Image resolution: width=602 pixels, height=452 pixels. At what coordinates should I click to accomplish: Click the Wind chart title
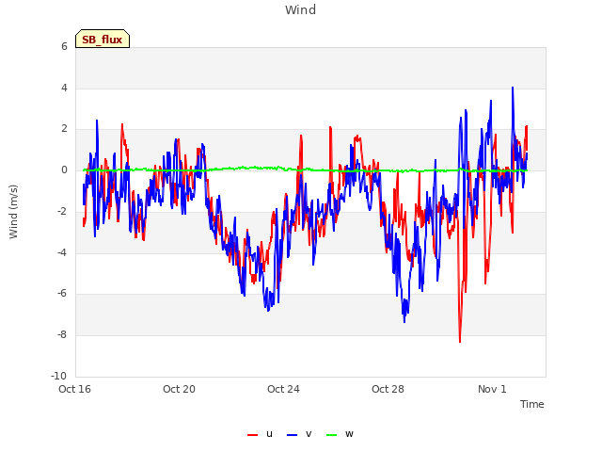click(x=301, y=9)
